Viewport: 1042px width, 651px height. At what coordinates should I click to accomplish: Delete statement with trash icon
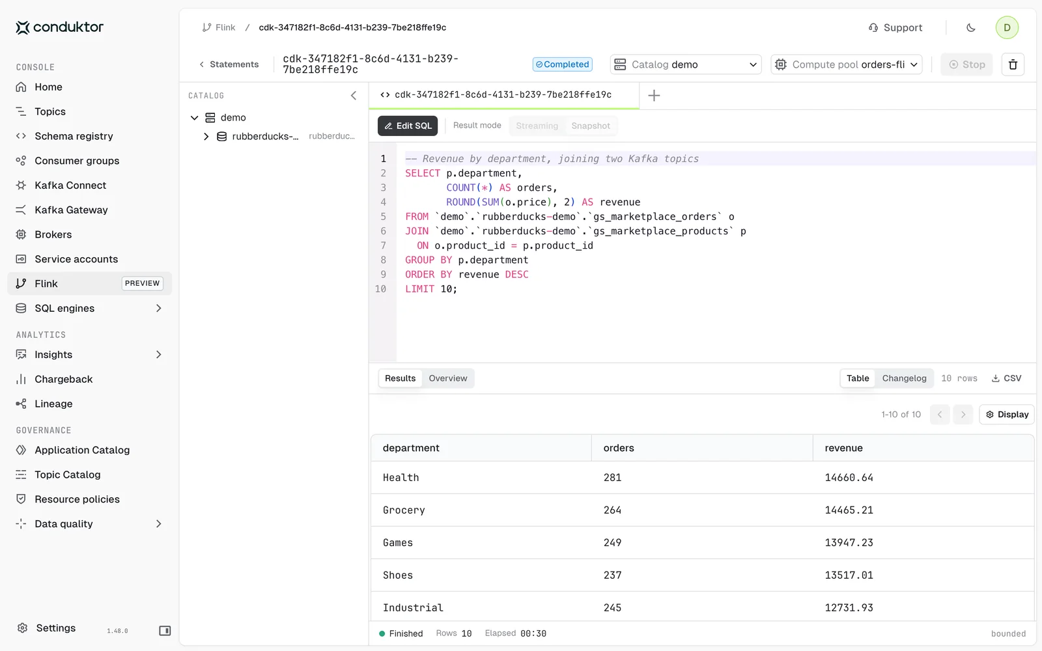(x=1013, y=64)
